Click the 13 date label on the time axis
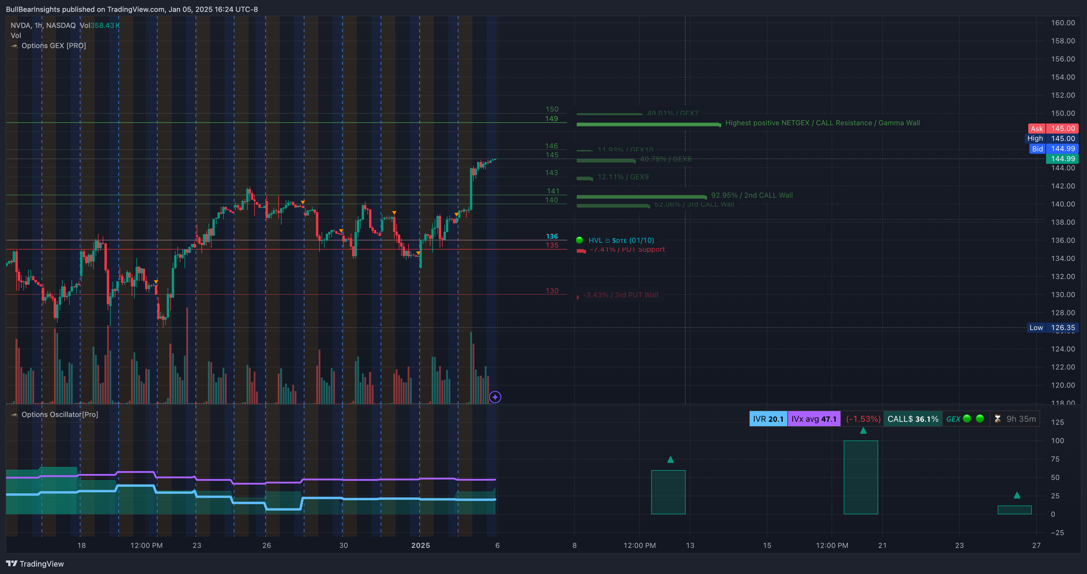This screenshot has height=574, width=1087. tap(690, 545)
